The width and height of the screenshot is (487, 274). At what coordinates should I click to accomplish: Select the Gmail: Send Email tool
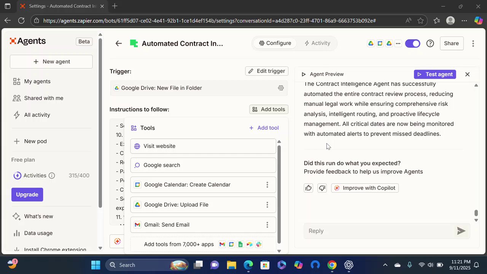(203, 225)
